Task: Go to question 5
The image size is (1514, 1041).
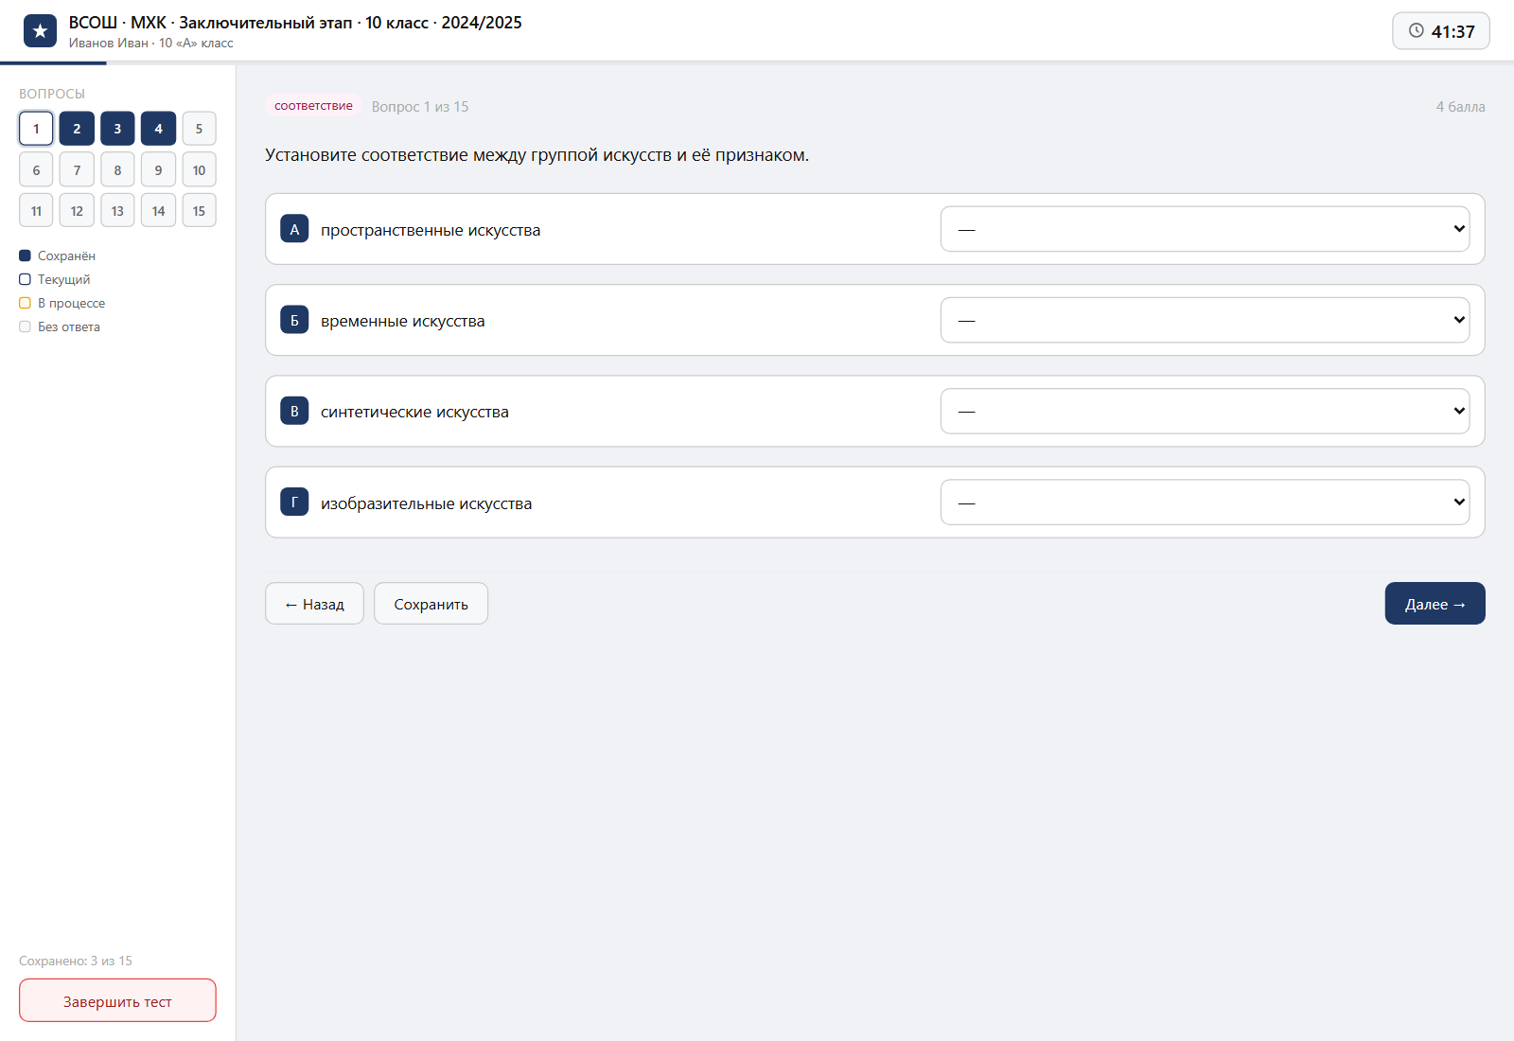Action: [199, 129]
